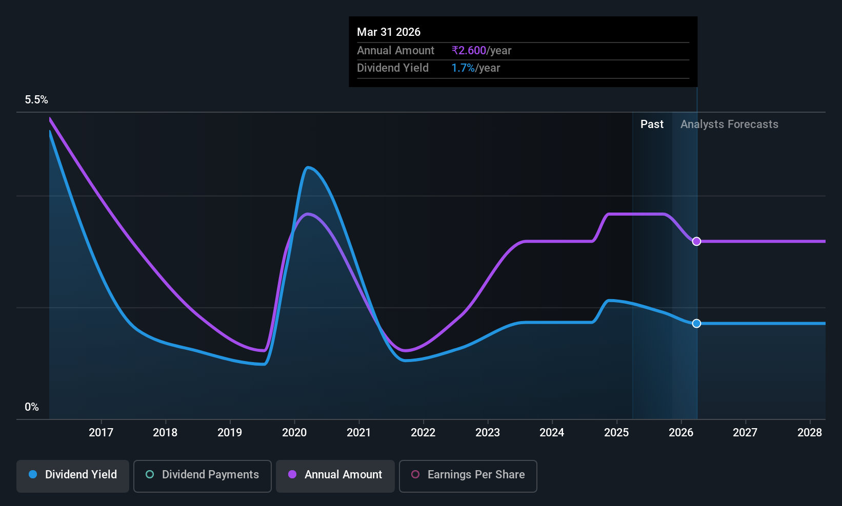Click the purple Annual Amount legend dot
The image size is (842, 506).
[x=292, y=474]
